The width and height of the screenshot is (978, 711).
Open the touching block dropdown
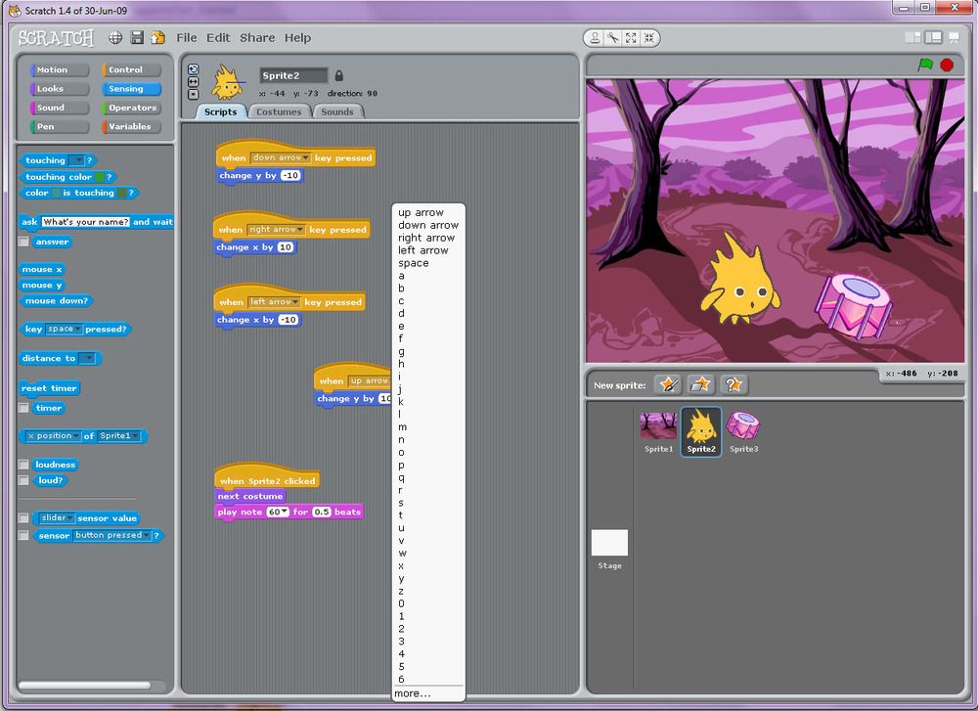click(x=76, y=160)
